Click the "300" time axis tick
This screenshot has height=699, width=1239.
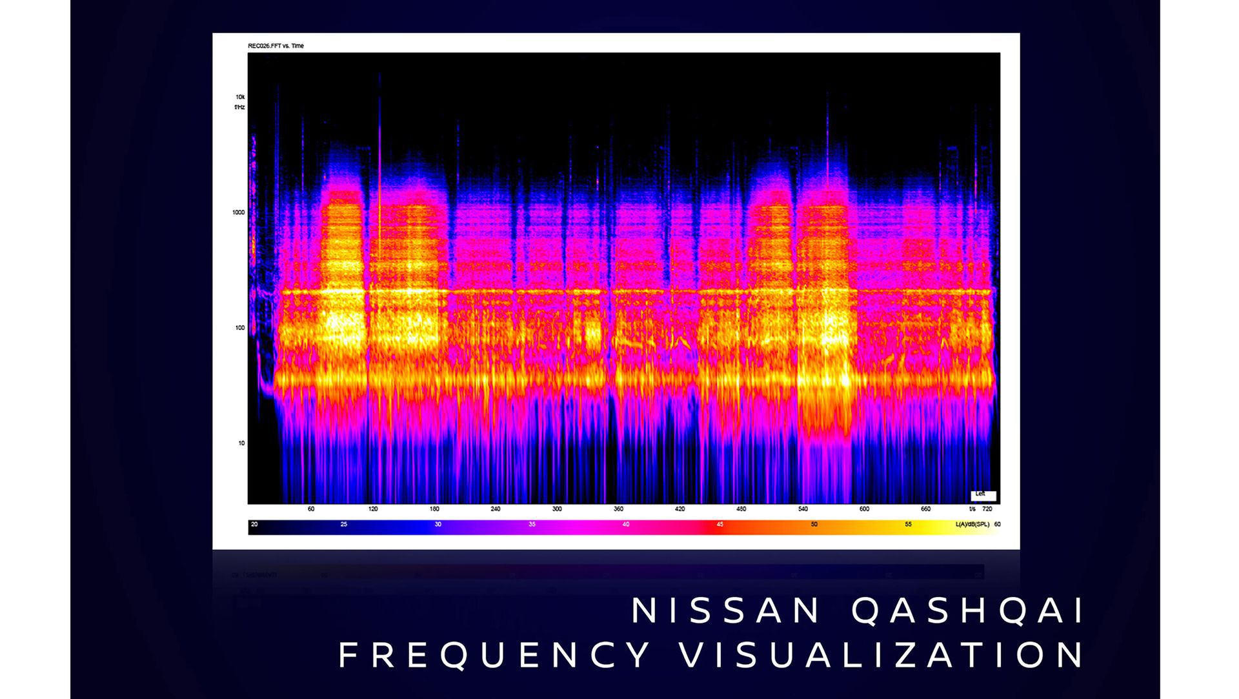[x=557, y=509]
